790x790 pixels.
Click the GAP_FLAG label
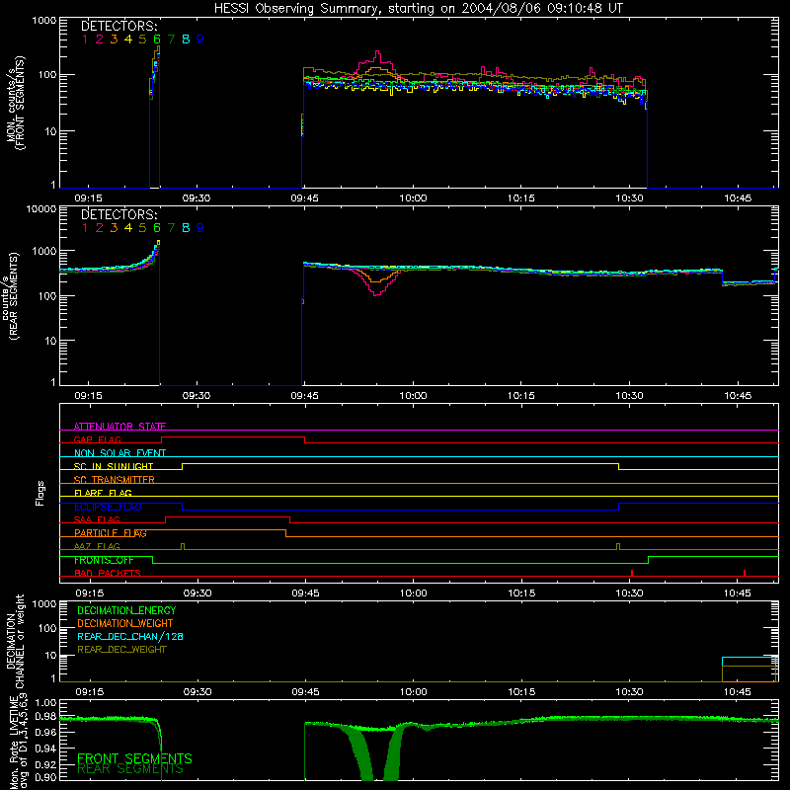pos(97,439)
